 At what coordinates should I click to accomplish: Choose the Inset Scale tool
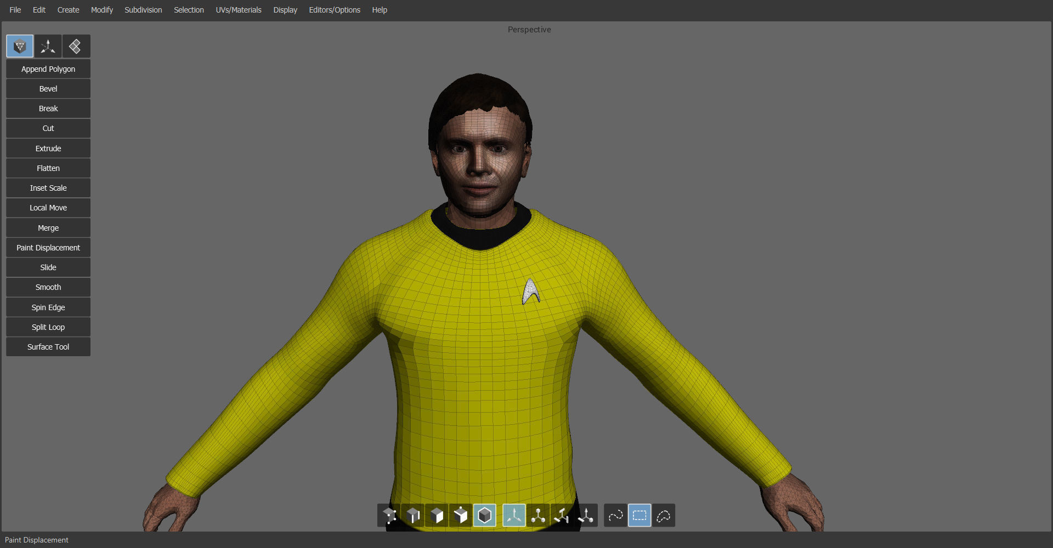(x=48, y=188)
